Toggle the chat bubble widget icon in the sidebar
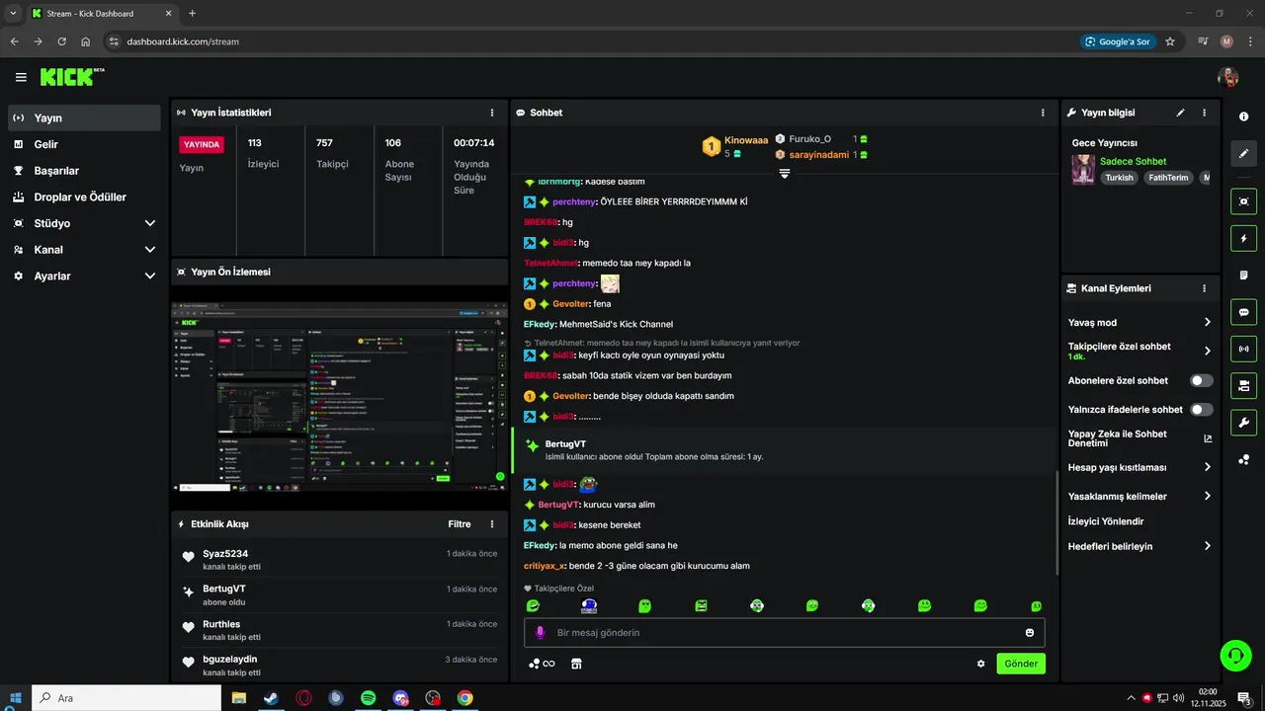Image resolution: width=1265 pixels, height=711 pixels. click(1243, 312)
